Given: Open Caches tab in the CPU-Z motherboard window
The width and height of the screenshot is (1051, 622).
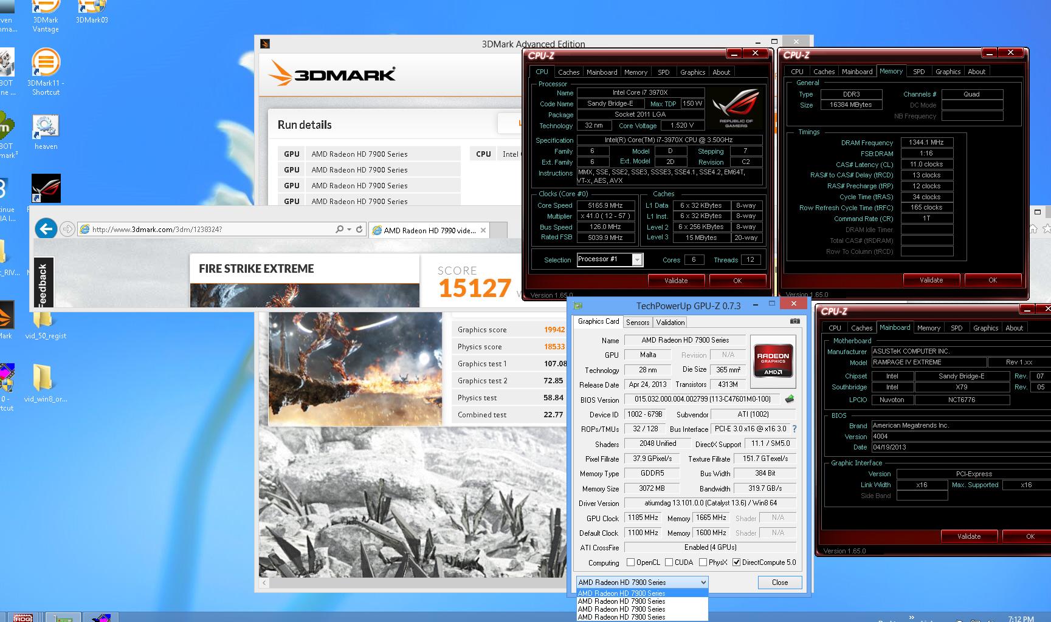Looking at the screenshot, I should [x=861, y=327].
